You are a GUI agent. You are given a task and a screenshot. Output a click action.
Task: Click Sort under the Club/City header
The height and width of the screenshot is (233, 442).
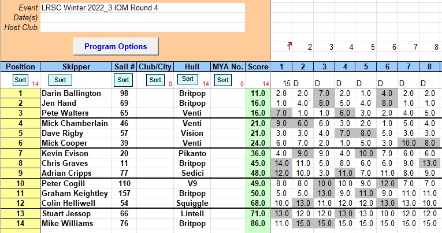pyautogui.click(x=154, y=80)
